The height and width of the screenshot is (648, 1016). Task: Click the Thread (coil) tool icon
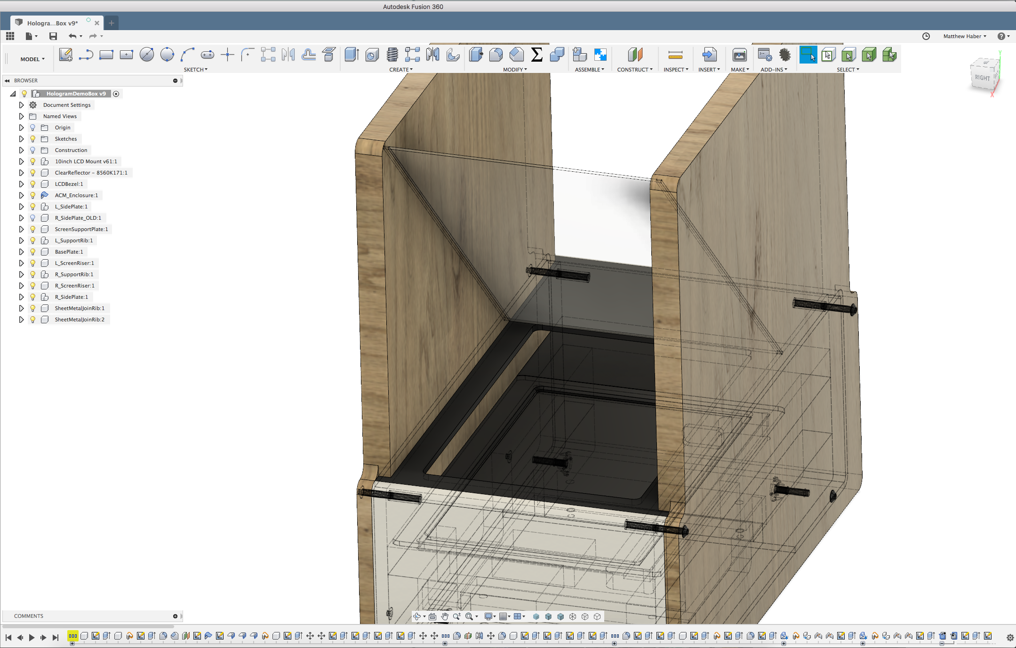pos(392,55)
